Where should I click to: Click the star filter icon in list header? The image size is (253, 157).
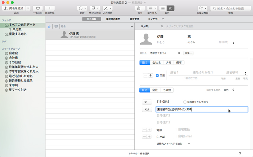click(x=50, y=26)
